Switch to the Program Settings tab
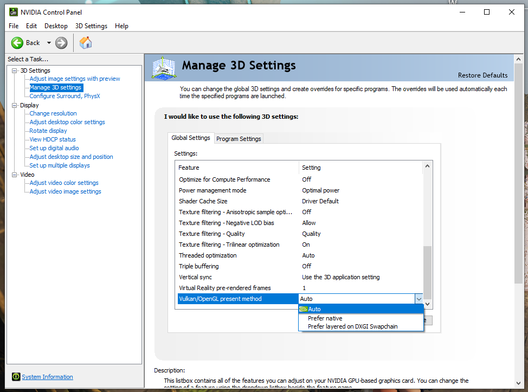 239,139
